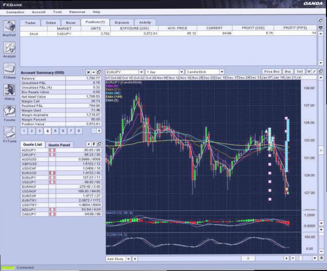This screenshot has width=327, height=271.
Task: Click the chart vertical scrollbar thumb
Action: click(321, 150)
